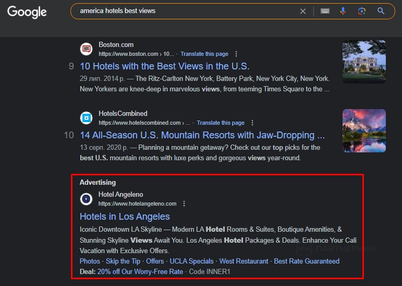
Task: Click the https://www.hotelscombined.com URL text
Action: tap(140, 123)
